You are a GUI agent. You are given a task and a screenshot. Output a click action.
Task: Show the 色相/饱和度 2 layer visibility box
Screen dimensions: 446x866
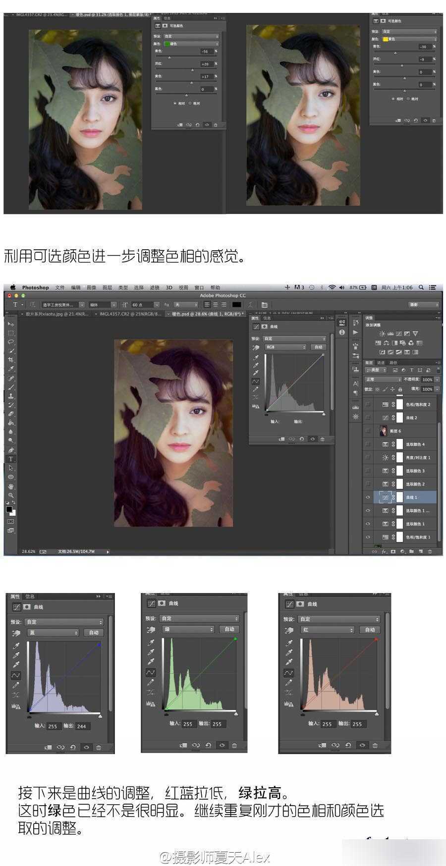368,404
